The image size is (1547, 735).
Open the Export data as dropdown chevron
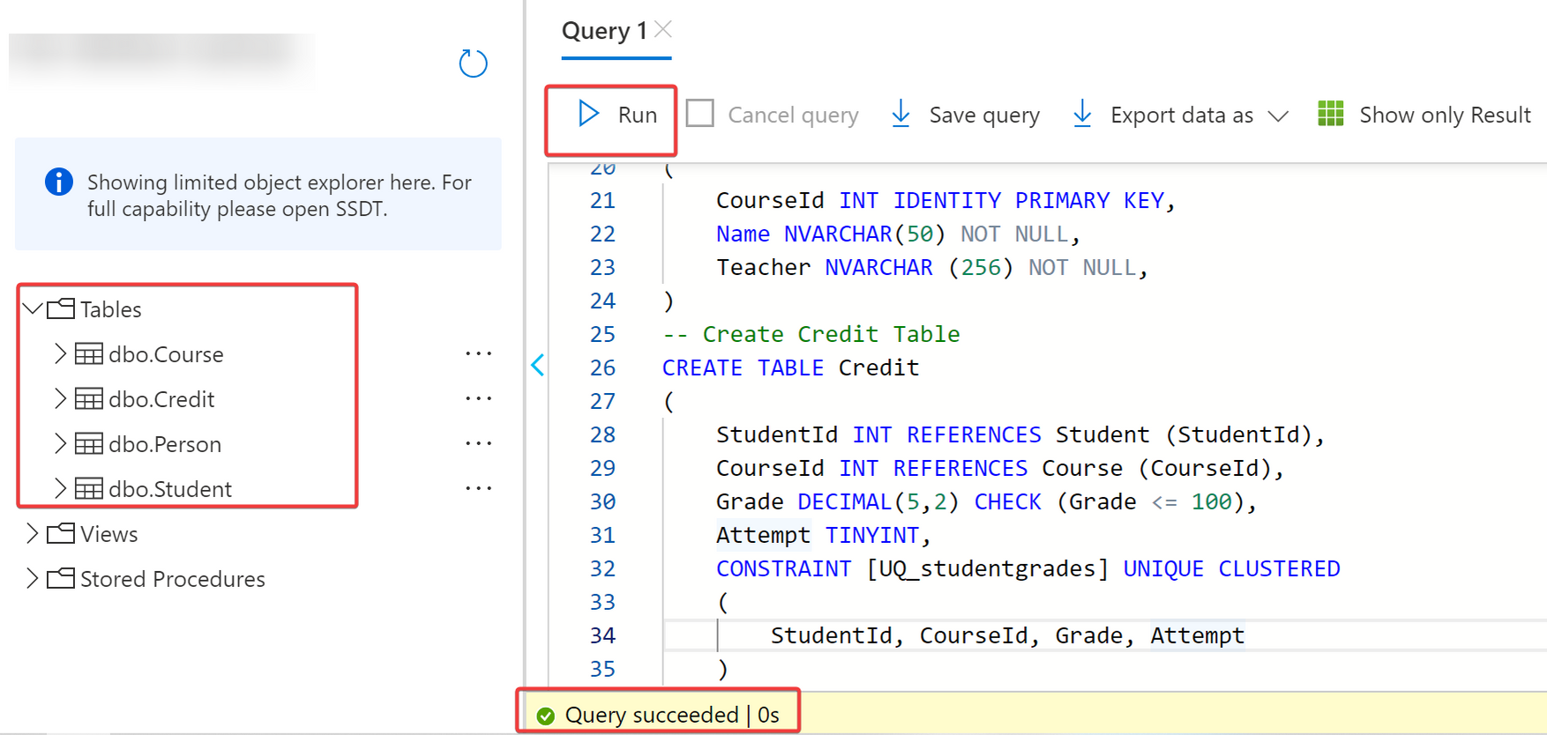(x=1278, y=116)
